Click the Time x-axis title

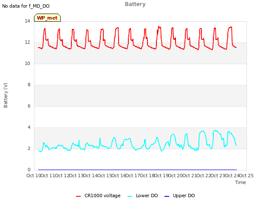click(240, 182)
